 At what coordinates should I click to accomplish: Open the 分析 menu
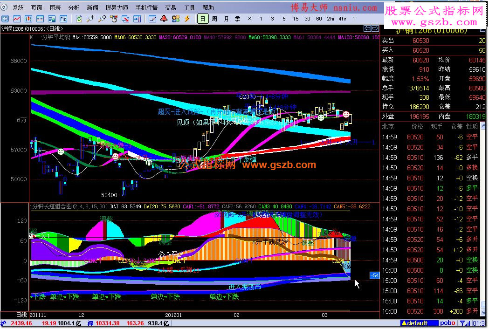(74, 8)
